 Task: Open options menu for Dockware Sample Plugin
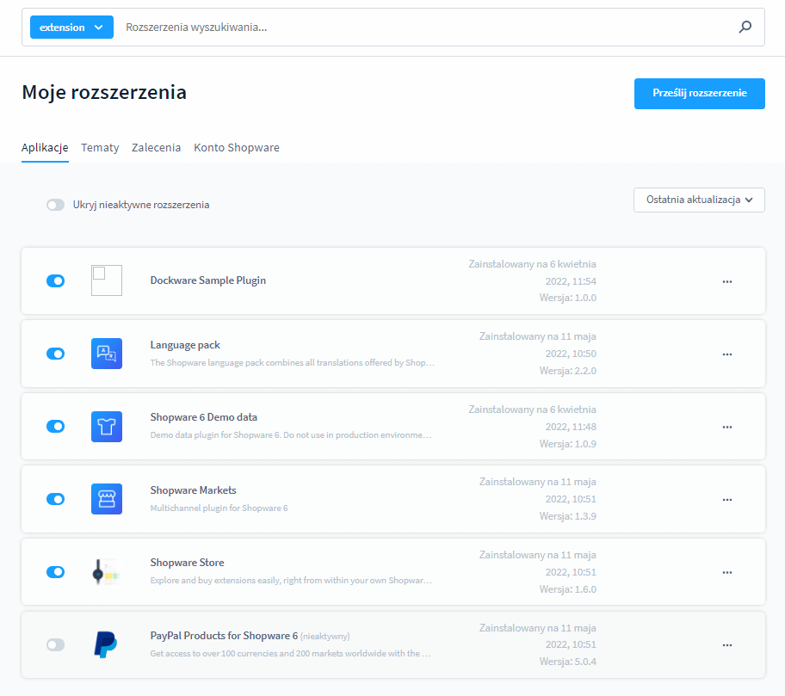727,281
